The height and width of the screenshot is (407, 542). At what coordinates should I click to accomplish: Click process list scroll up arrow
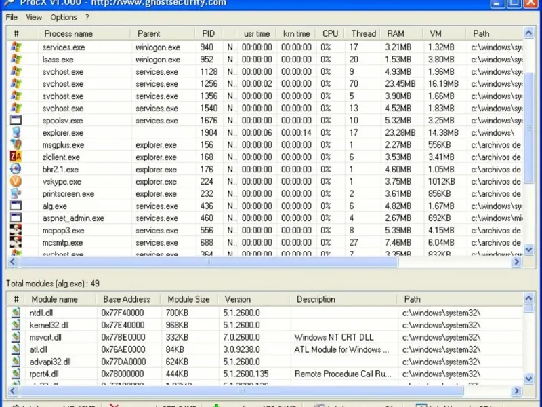(528, 33)
